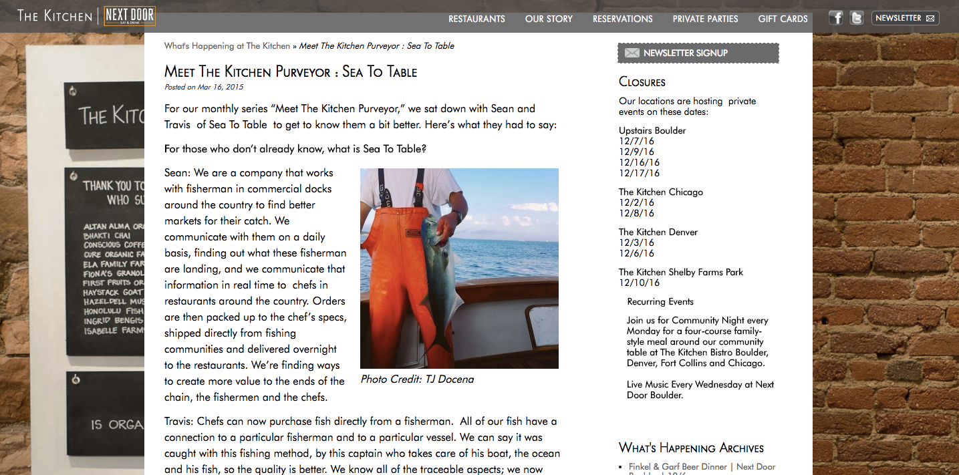Click the Next Door Eat & Drink logo
This screenshot has width=959, height=475.
(x=130, y=16)
